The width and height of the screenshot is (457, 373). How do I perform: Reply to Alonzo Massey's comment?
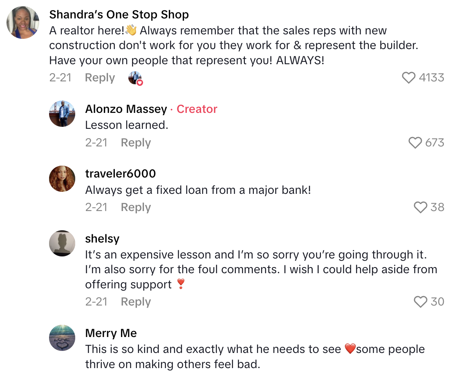(x=136, y=143)
